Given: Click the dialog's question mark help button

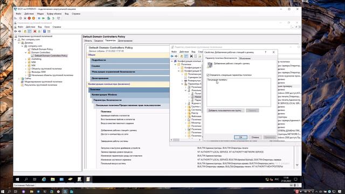Looking at the screenshot, I should [x=266, y=52].
